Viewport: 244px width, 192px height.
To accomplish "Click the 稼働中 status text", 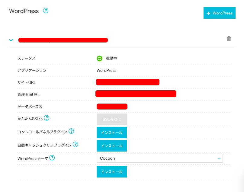I will [111, 58].
